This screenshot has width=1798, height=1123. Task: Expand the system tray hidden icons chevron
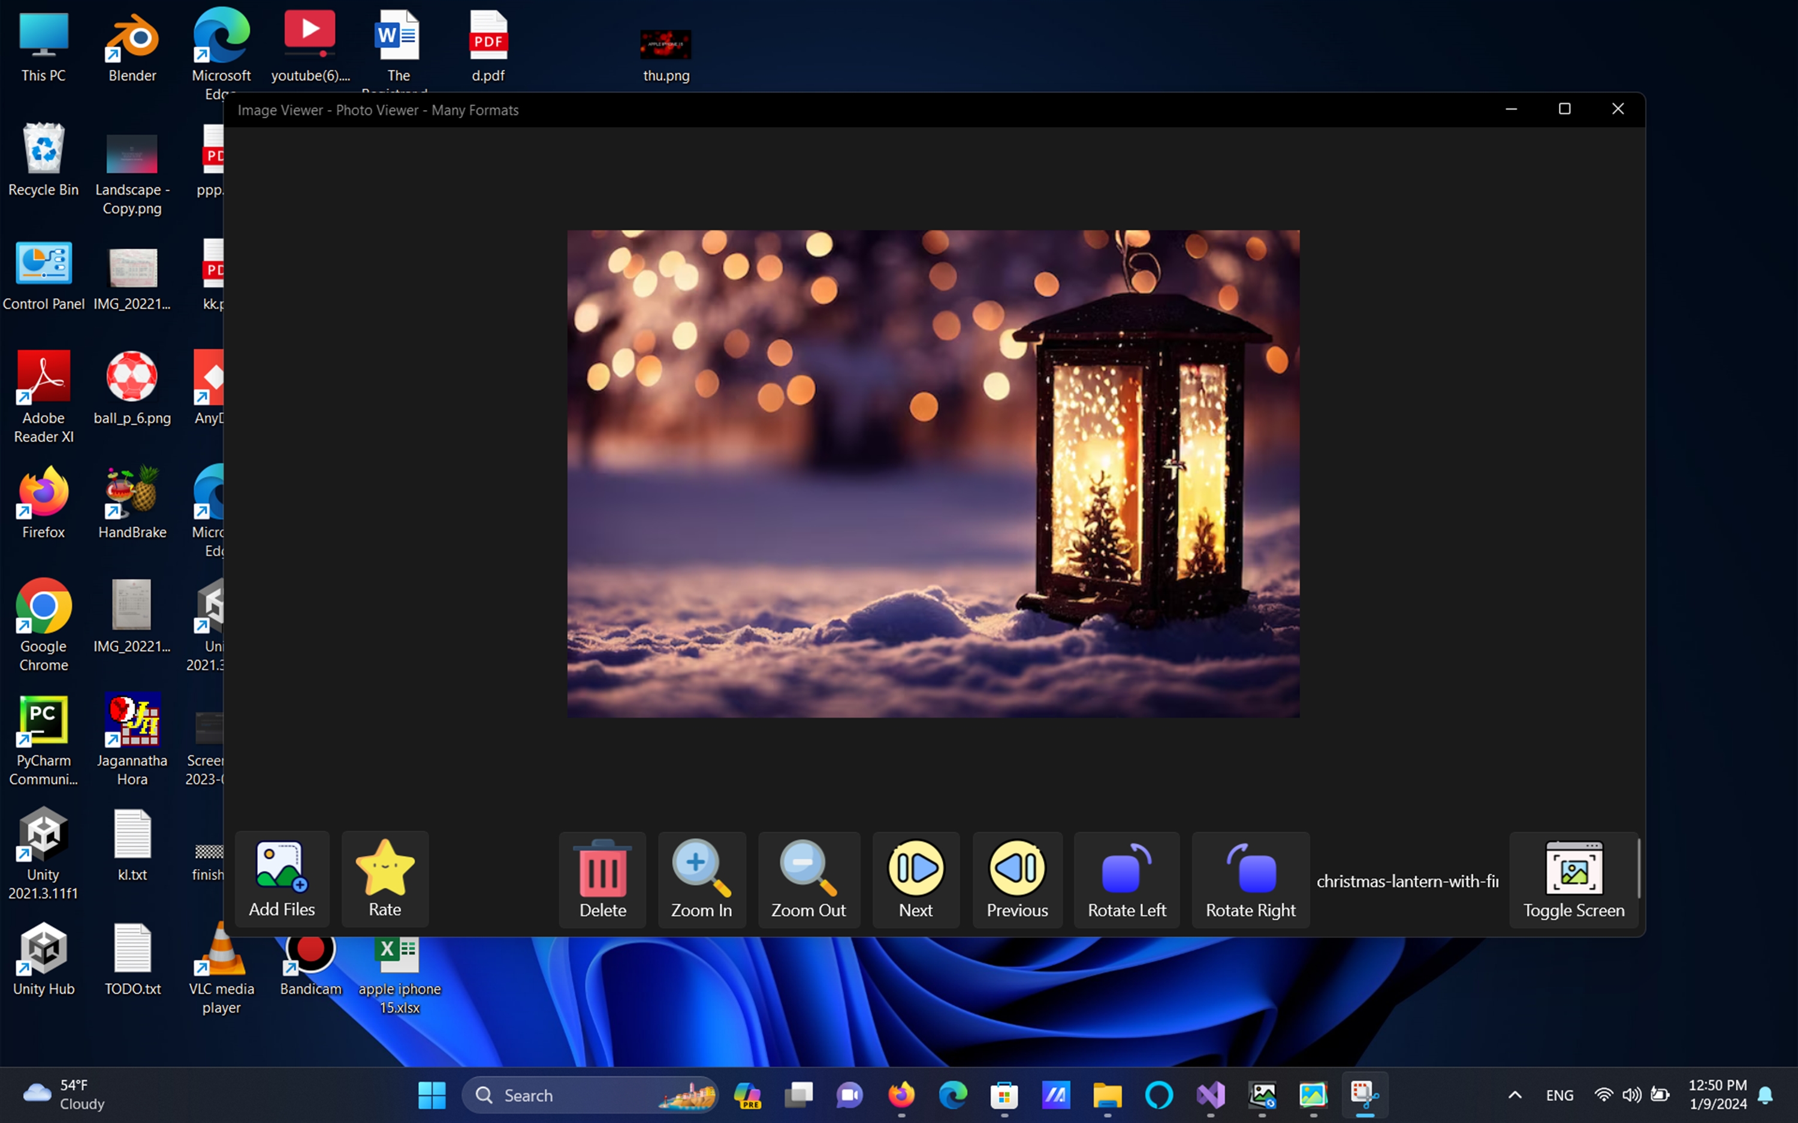1515,1095
